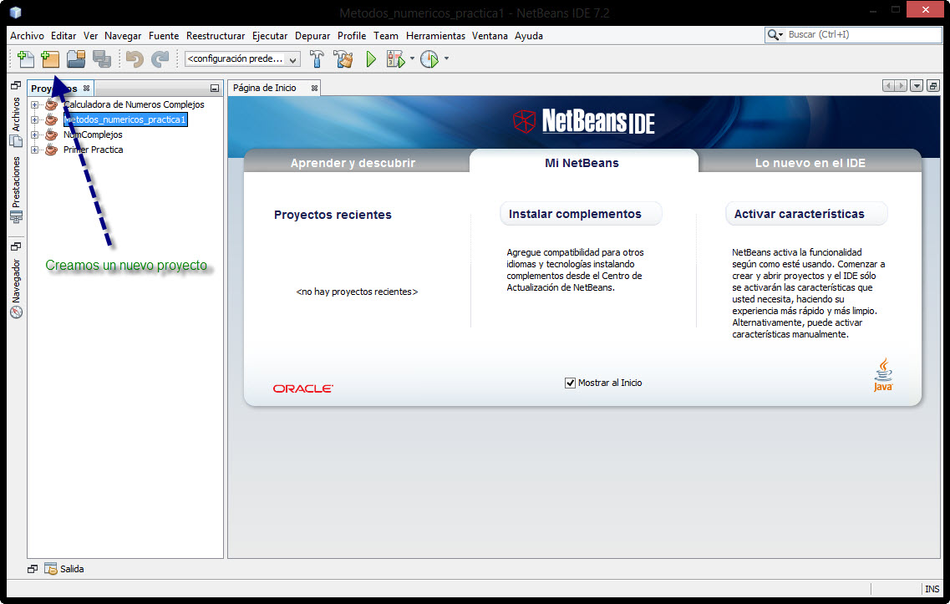Click the Open Project toolbar icon

point(76,58)
